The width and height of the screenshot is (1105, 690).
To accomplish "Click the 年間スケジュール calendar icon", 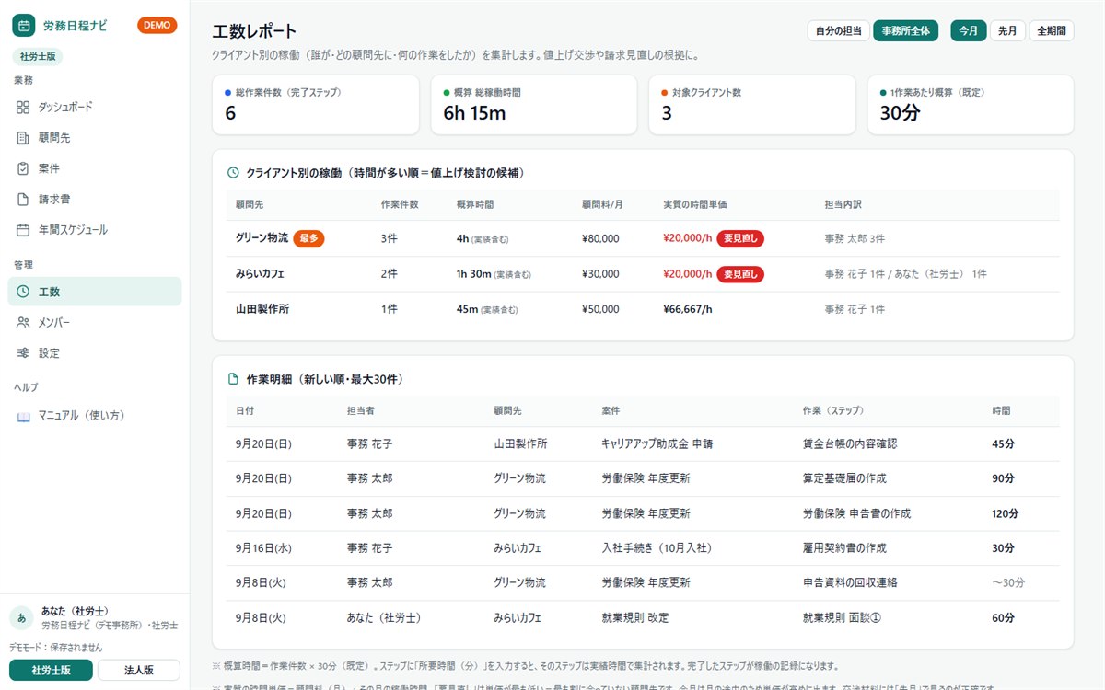I will point(23,230).
